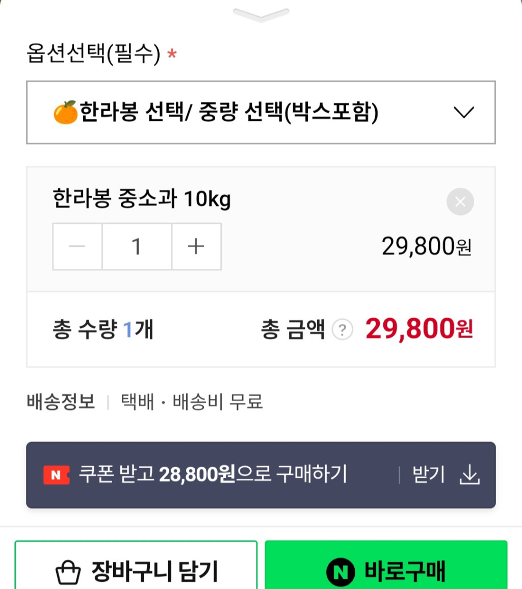
Task: Collapse the option sheet with top handle
Action: (x=261, y=14)
